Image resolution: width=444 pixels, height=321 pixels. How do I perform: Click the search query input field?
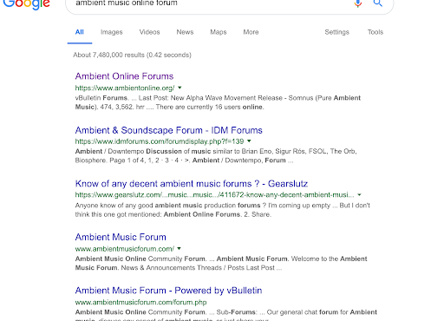208,3
